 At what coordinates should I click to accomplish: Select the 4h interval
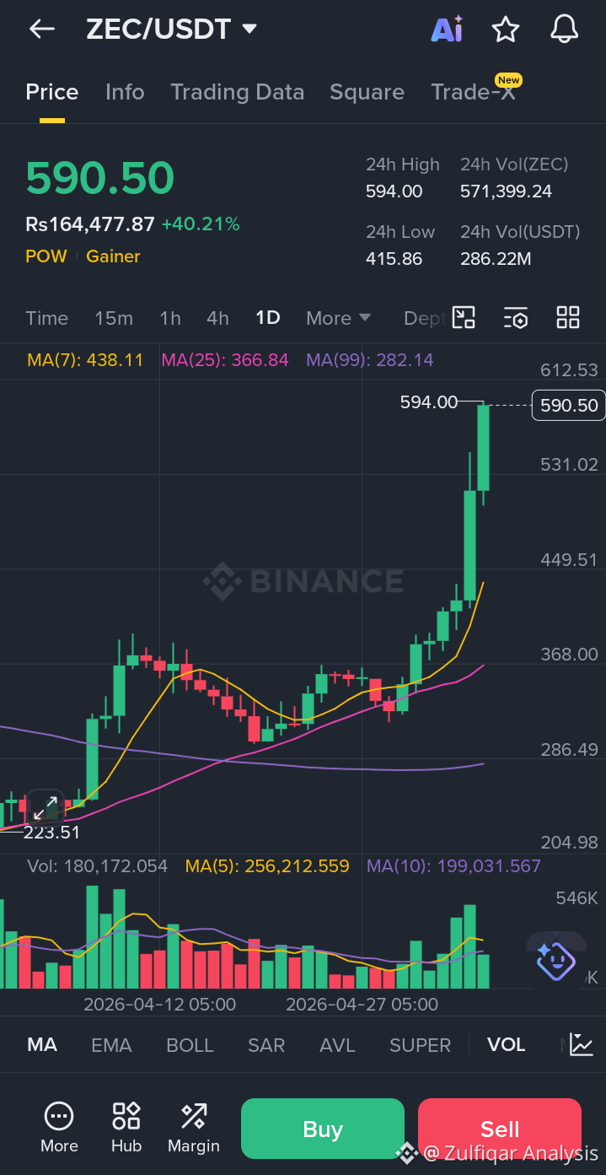(217, 318)
